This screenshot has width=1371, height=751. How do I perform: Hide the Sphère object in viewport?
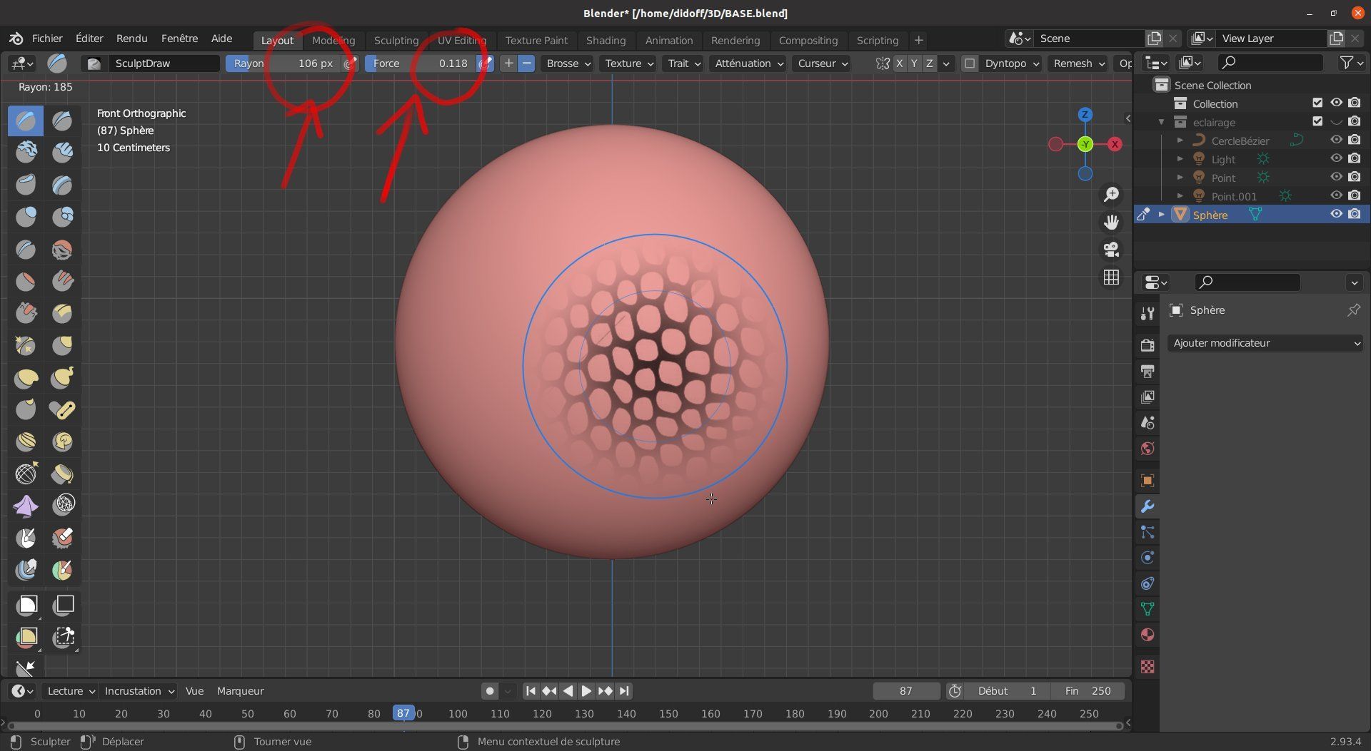[1336, 214]
